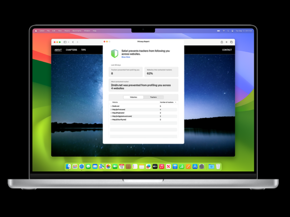Click the Safari share icon
Viewport: 290px width, 217px height.
[221, 42]
